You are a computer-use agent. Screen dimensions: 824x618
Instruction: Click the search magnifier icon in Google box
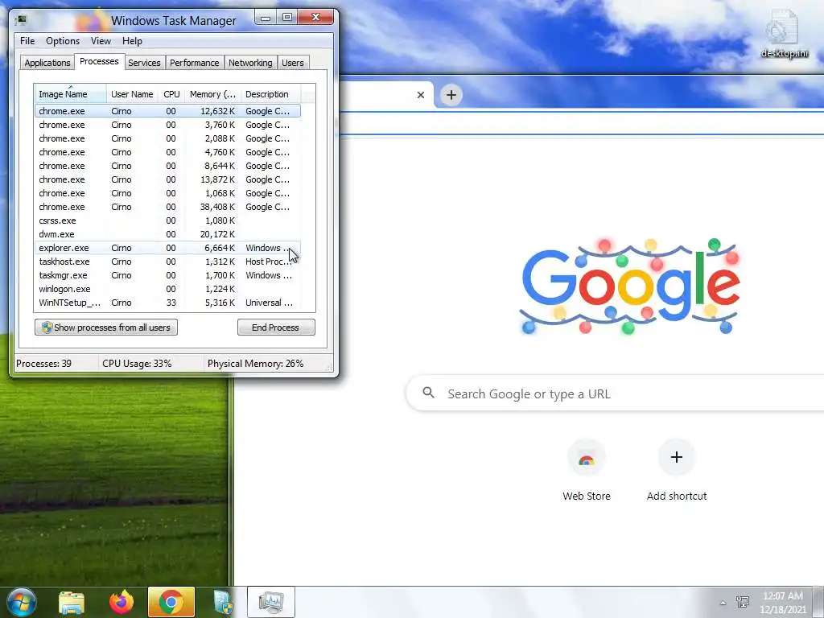click(x=429, y=393)
